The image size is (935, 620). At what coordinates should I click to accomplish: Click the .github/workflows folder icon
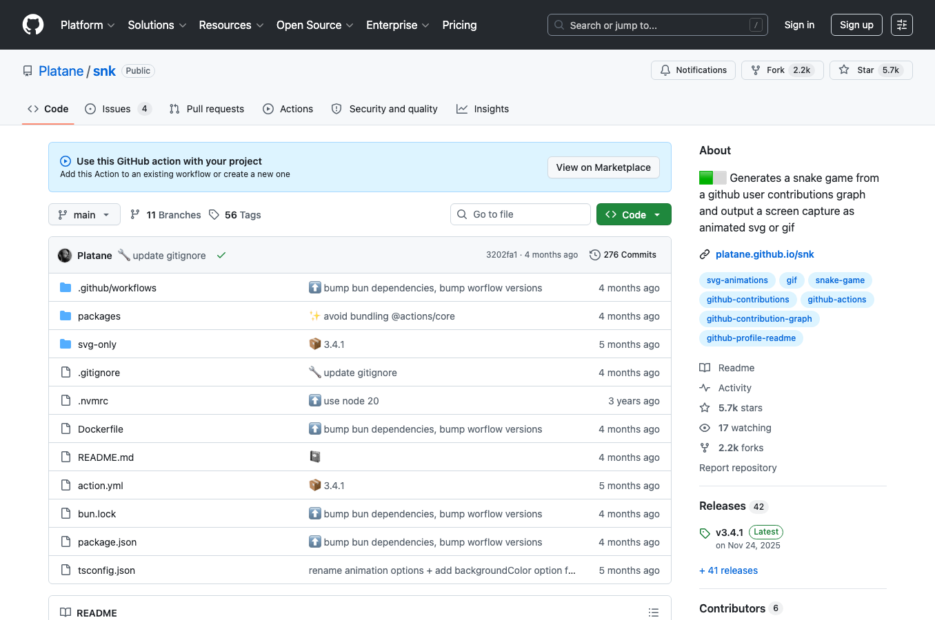(66, 288)
